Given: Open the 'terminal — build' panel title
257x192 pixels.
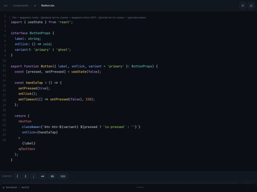Looking at the screenshot, I should (17, 187).
